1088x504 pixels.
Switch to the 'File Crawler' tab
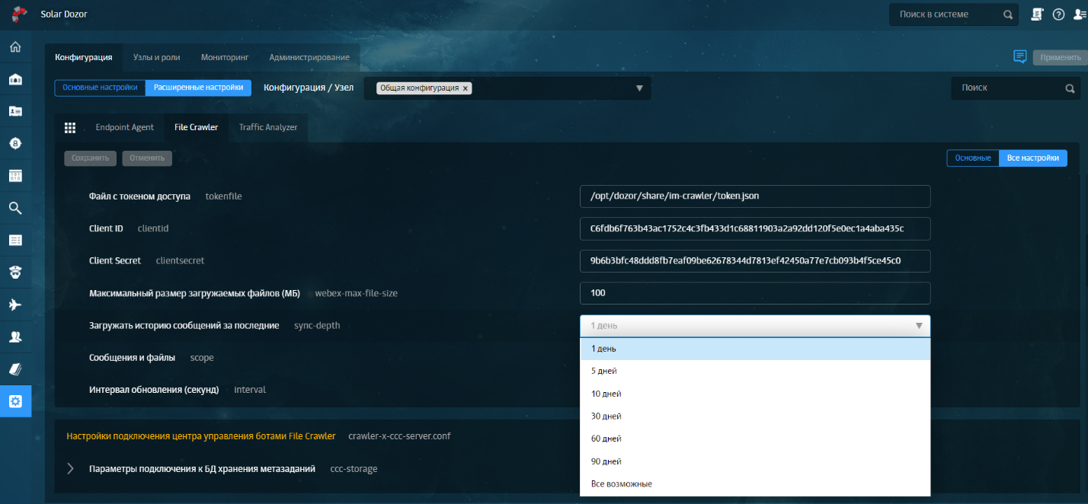coord(196,127)
